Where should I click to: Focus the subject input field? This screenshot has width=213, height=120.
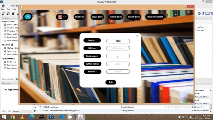click(118, 72)
